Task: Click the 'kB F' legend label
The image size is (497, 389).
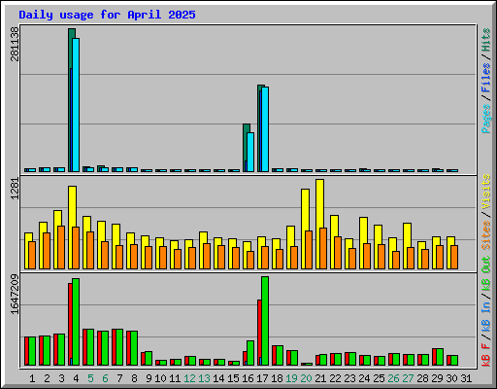Action: (x=486, y=355)
